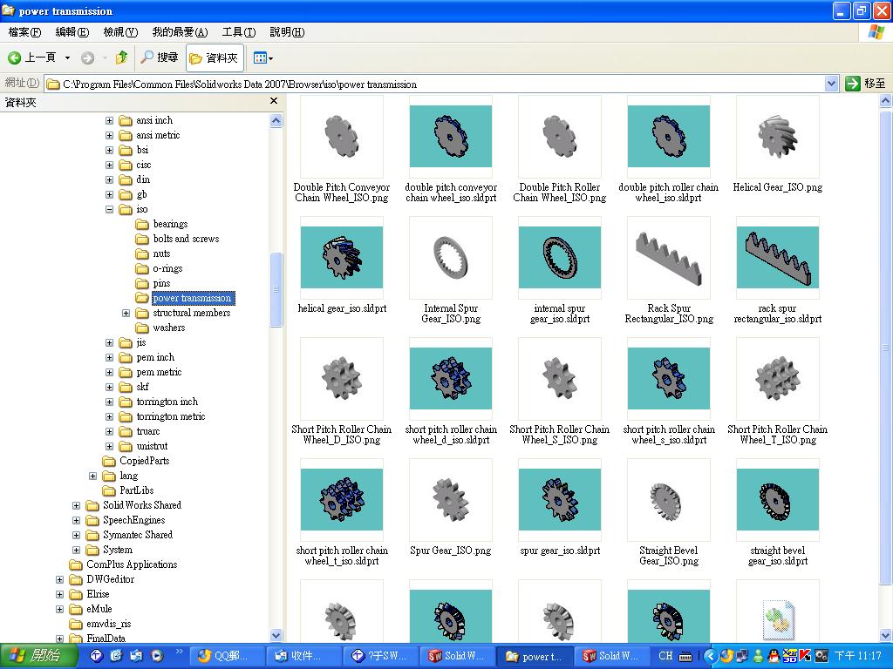Open the 說明(H) menu
893x669 pixels.
click(287, 32)
